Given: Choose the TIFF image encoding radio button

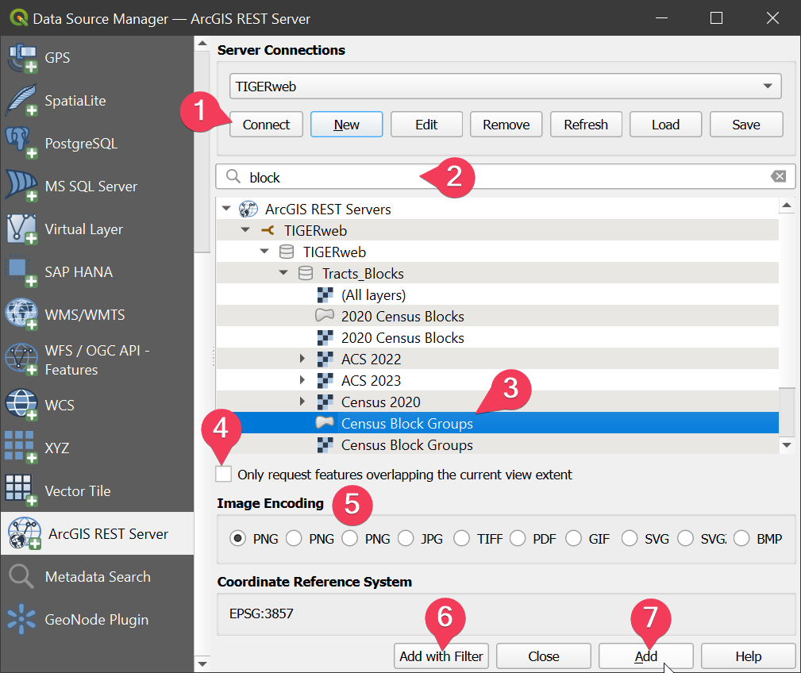Looking at the screenshot, I should point(461,539).
